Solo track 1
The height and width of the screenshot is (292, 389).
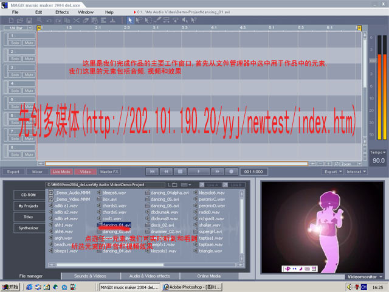15,43
